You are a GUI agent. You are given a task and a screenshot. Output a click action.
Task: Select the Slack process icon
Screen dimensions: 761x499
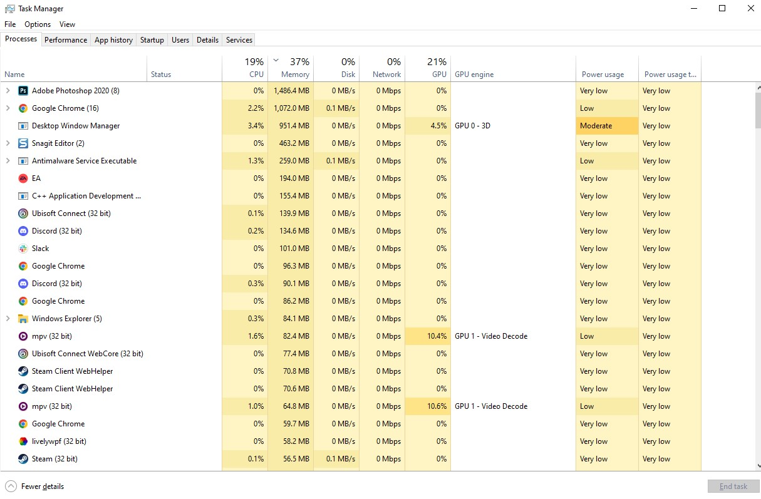click(x=23, y=249)
